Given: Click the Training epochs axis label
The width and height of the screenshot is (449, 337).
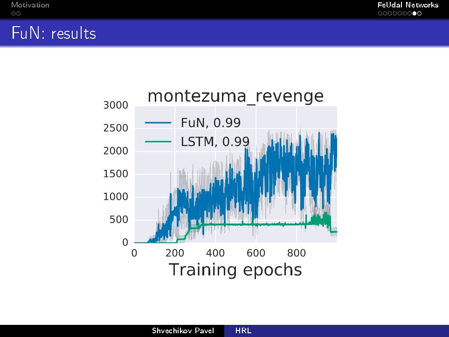Looking at the screenshot, I should pyautogui.click(x=235, y=270).
